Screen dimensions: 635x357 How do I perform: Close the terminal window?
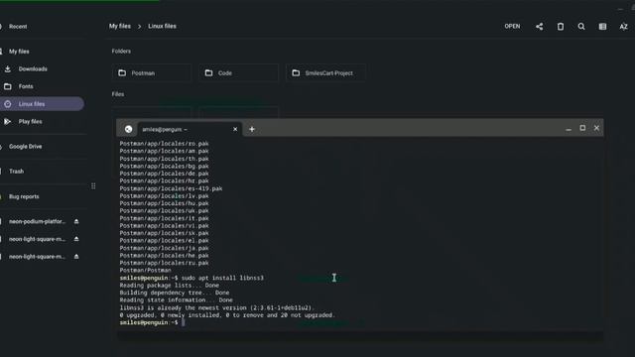pos(596,128)
